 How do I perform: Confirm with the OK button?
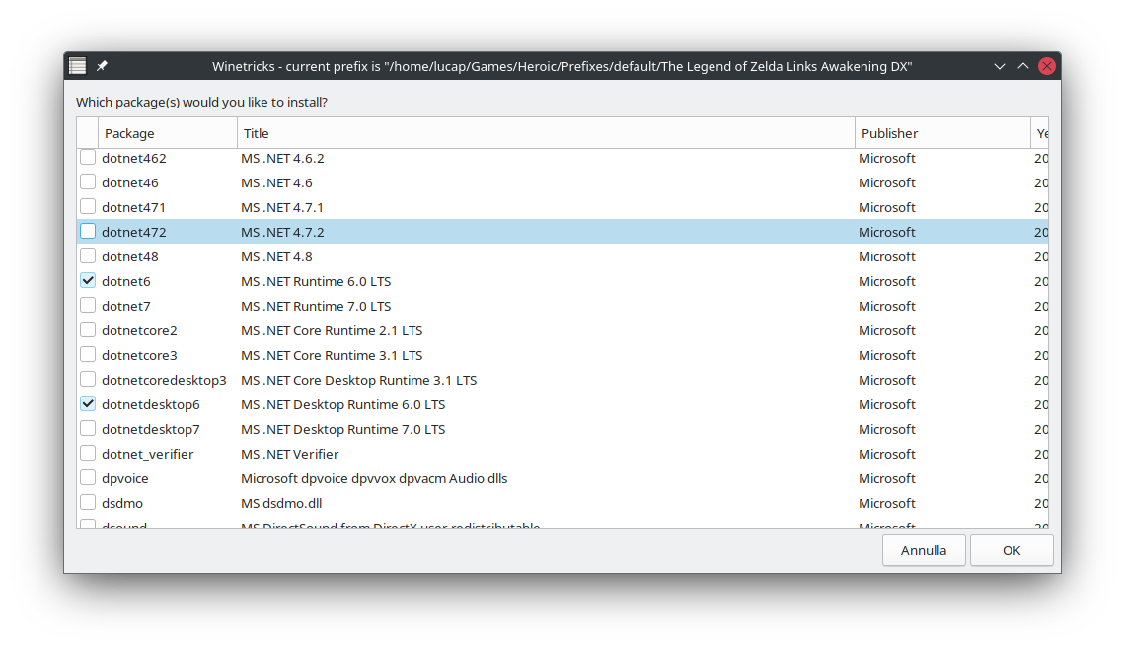coord(1012,550)
